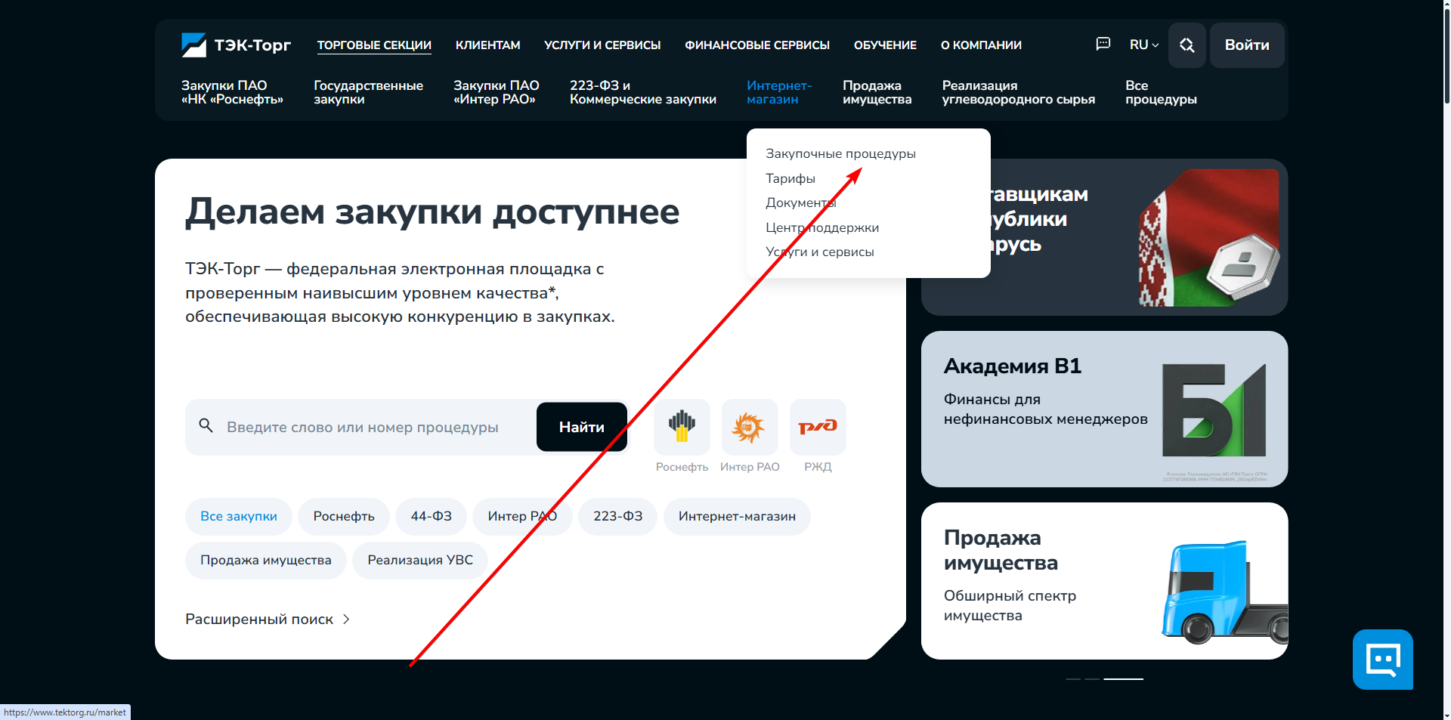Go to Закупки ПАО «Интер РАО» section

[x=496, y=92]
